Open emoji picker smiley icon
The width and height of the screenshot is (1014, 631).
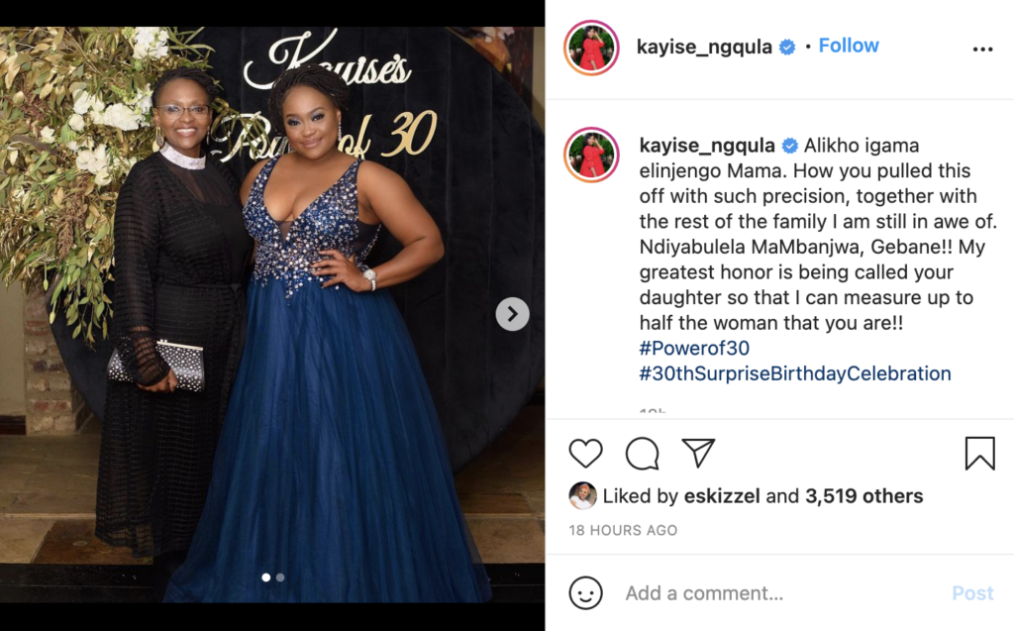(x=586, y=592)
